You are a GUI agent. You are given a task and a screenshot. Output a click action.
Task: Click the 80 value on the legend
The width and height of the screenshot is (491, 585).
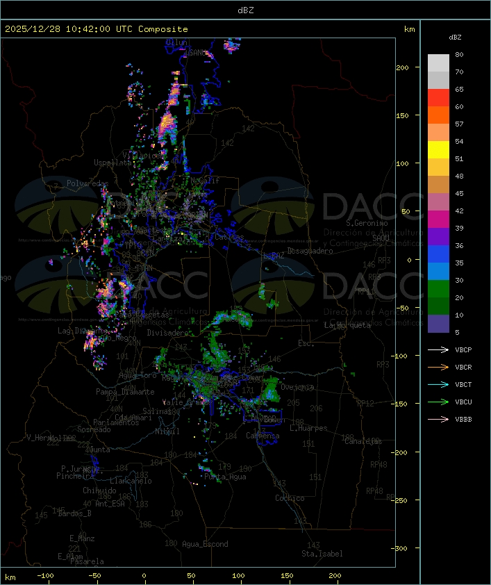click(459, 54)
